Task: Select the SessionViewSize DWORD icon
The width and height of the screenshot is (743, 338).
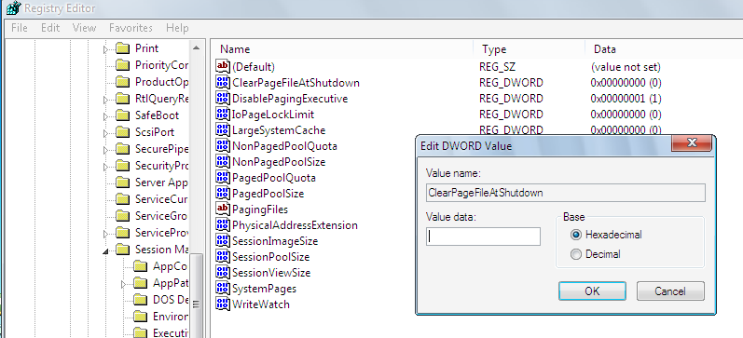Action: 222,272
